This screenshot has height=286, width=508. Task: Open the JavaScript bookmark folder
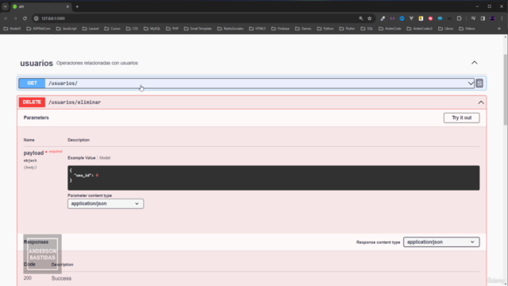[x=67, y=29]
